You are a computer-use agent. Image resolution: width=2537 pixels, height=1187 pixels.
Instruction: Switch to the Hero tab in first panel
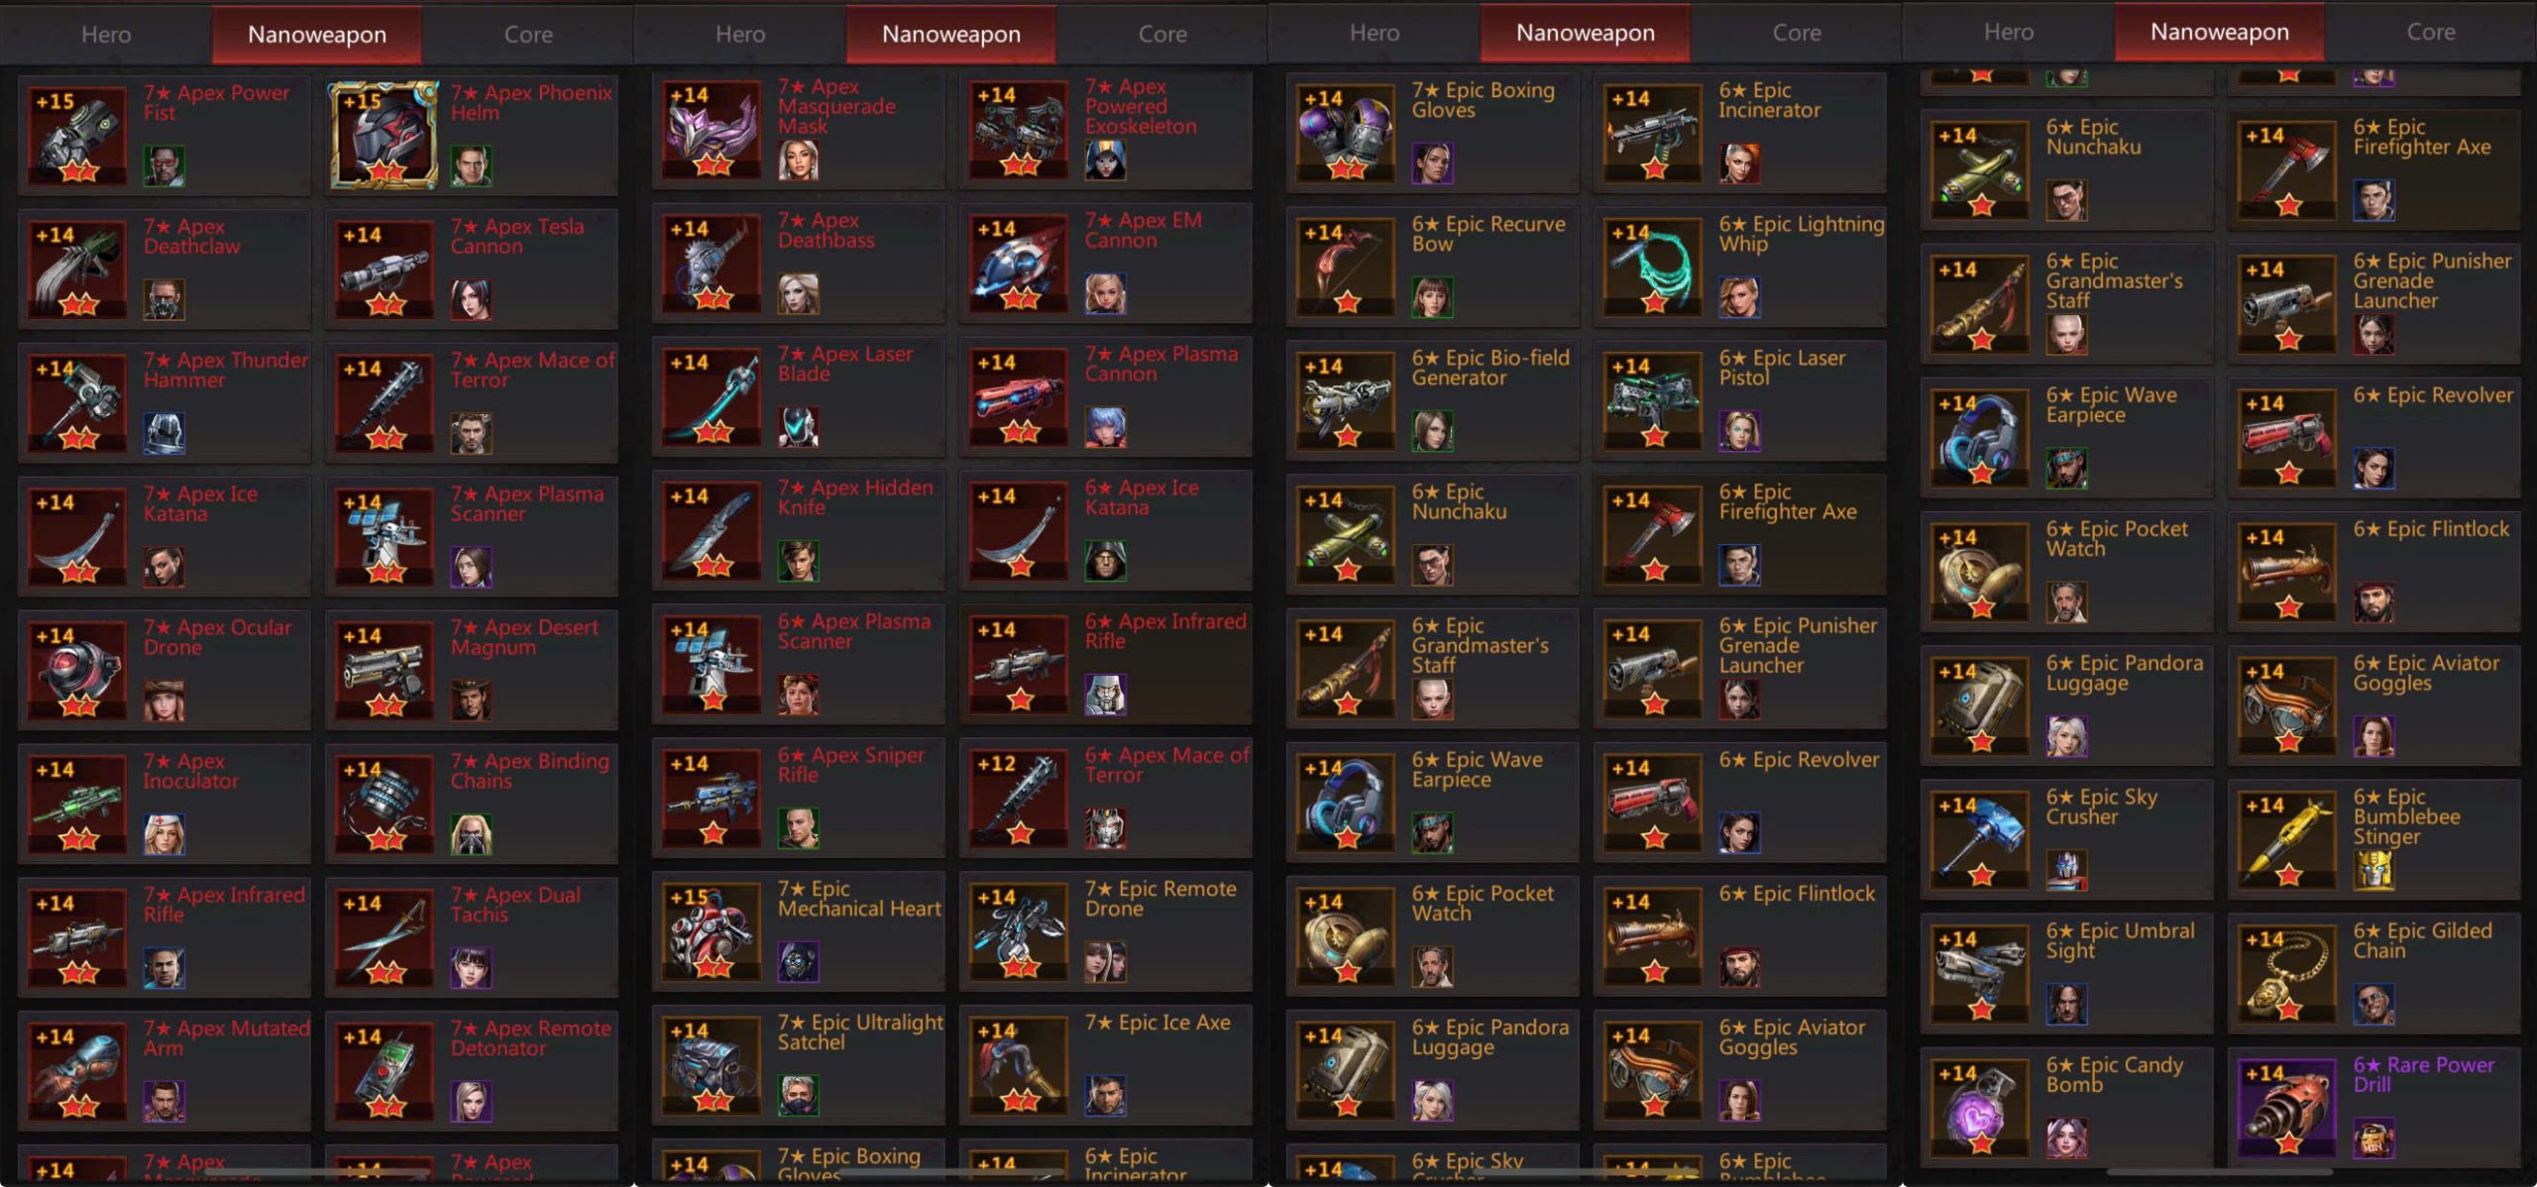click(x=106, y=35)
